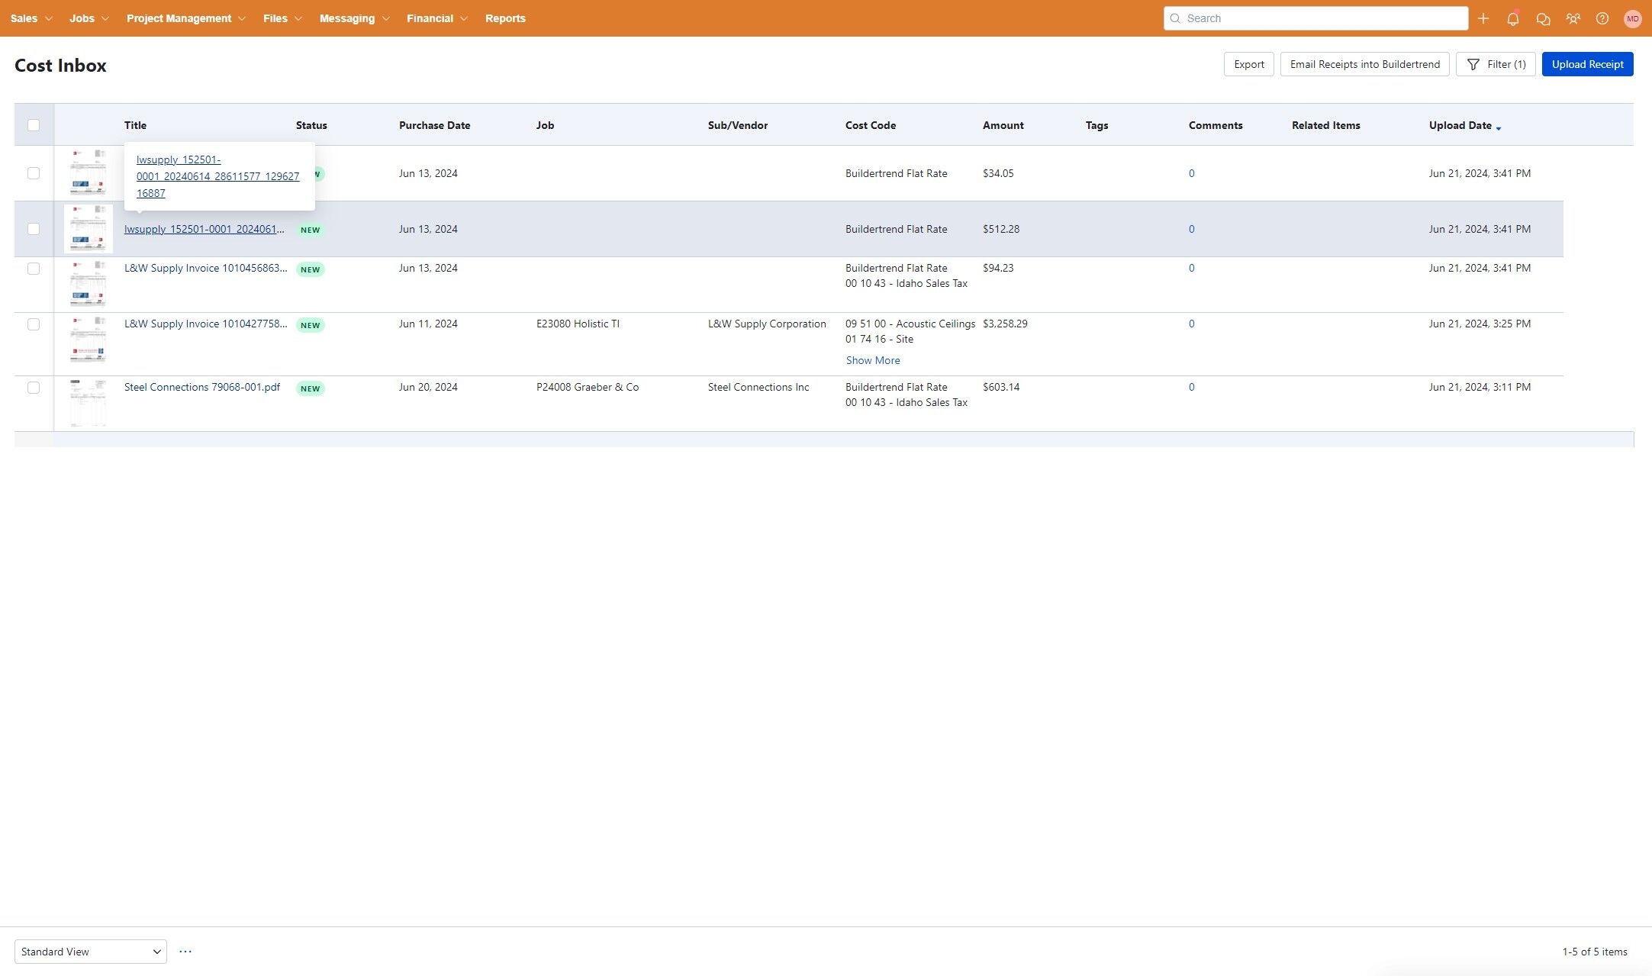The width and height of the screenshot is (1652, 976).
Task: Check the Steel Connections row checkbox
Action: pos(34,388)
